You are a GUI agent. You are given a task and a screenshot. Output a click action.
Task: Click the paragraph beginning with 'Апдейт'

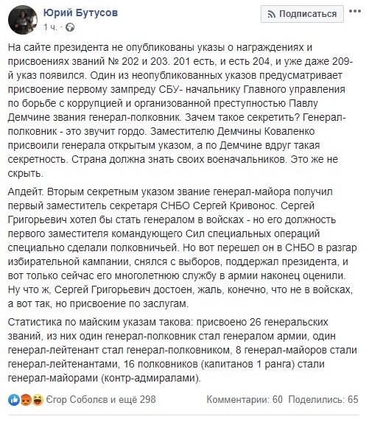[x=182, y=247]
